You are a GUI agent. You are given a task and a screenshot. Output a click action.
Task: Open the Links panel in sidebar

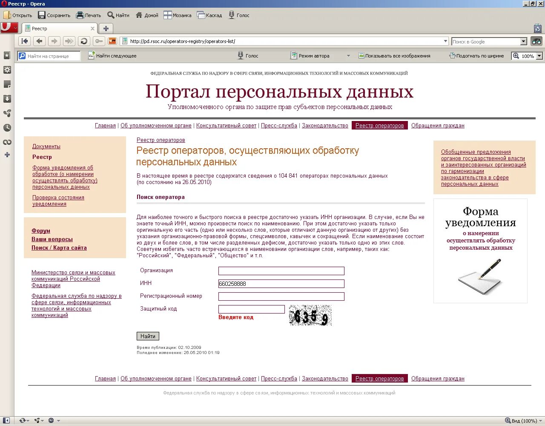click(x=7, y=142)
